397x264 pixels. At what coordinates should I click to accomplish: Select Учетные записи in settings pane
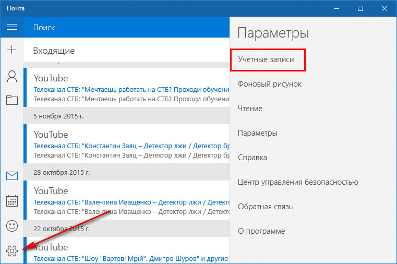coord(266,59)
